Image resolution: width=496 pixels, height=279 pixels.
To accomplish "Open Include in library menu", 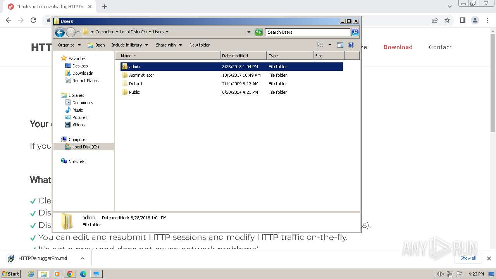I will [129, 45].
